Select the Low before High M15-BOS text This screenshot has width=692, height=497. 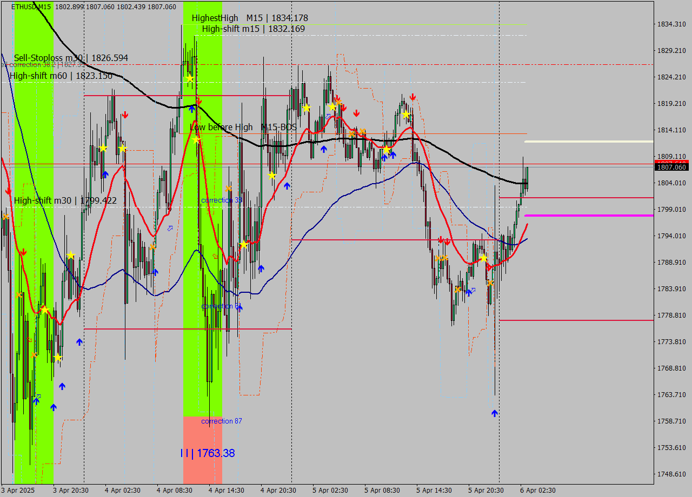click(242, 127)
